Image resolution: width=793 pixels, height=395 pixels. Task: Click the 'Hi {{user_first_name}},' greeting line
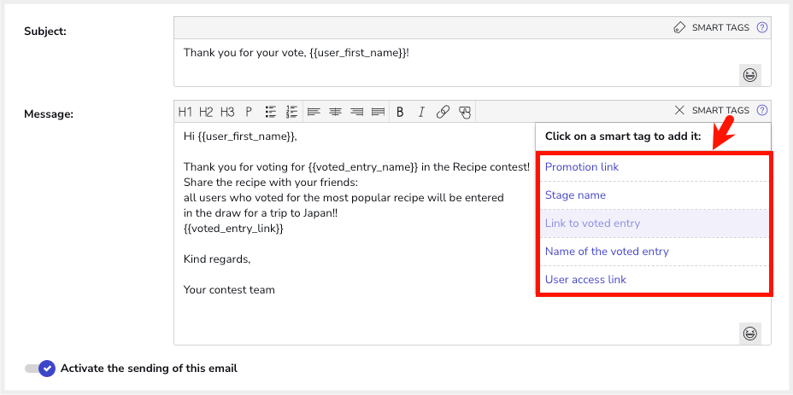[x=240, y=137]
